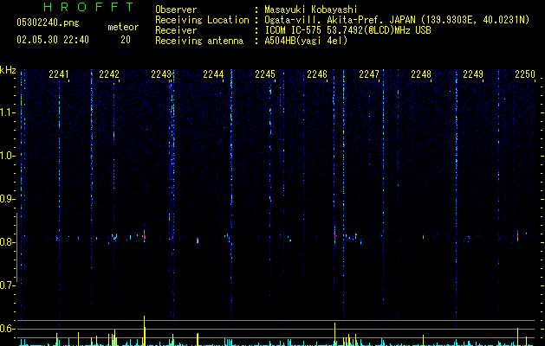Screen dimensions: 545x346
Task: Click the 'Receiving Location' label
Action: (202, 20)
